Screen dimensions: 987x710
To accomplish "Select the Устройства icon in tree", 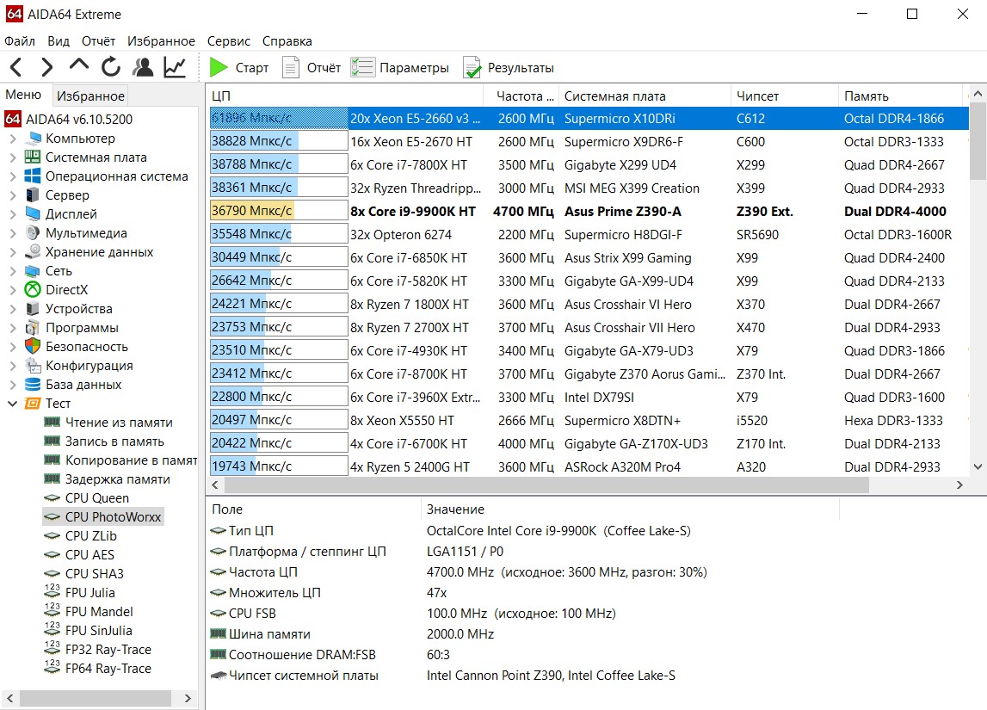I will pos(32,308).
